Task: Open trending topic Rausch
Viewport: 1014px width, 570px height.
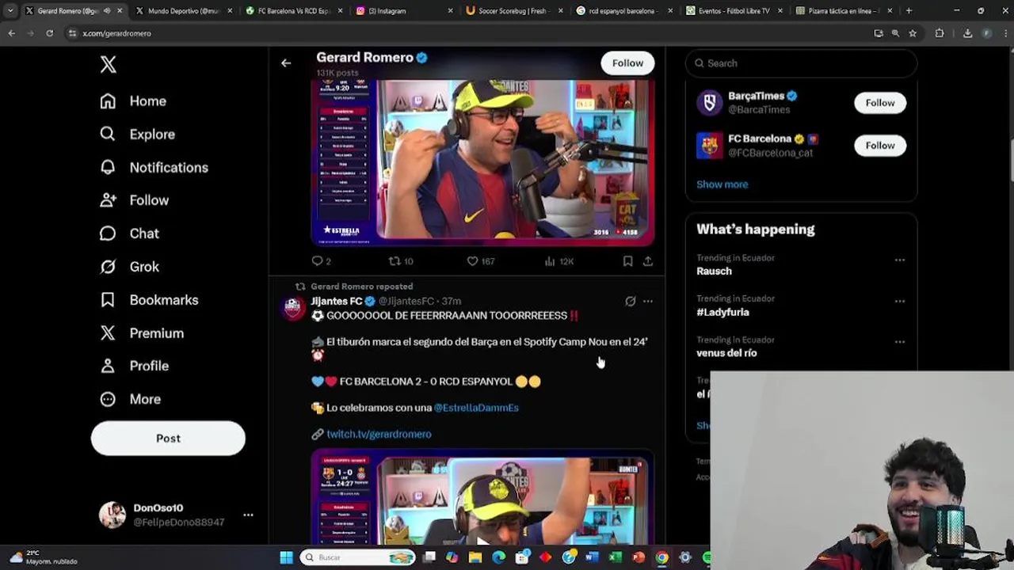Action: [714, 271]
